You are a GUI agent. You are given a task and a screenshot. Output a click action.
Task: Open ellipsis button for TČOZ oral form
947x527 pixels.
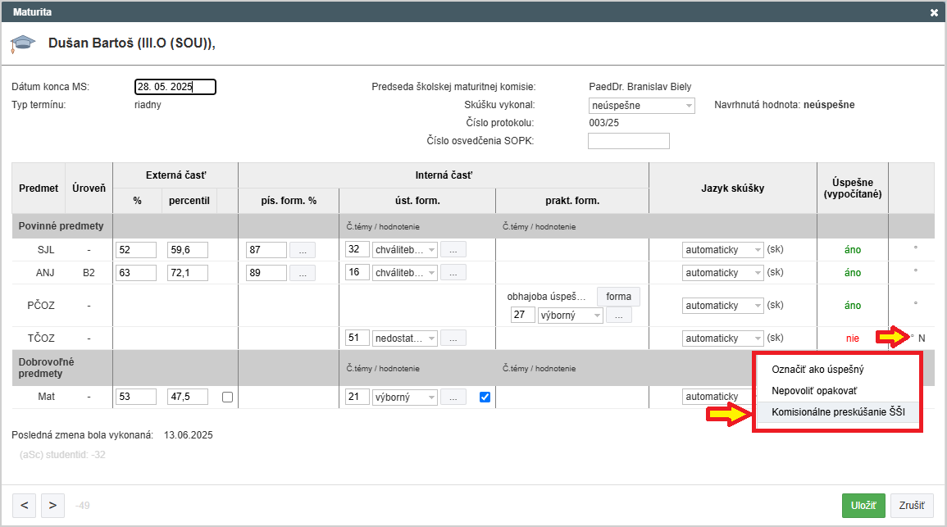click(453, 338)
